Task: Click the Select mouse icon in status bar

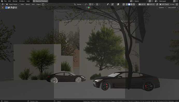Action: 2,101
